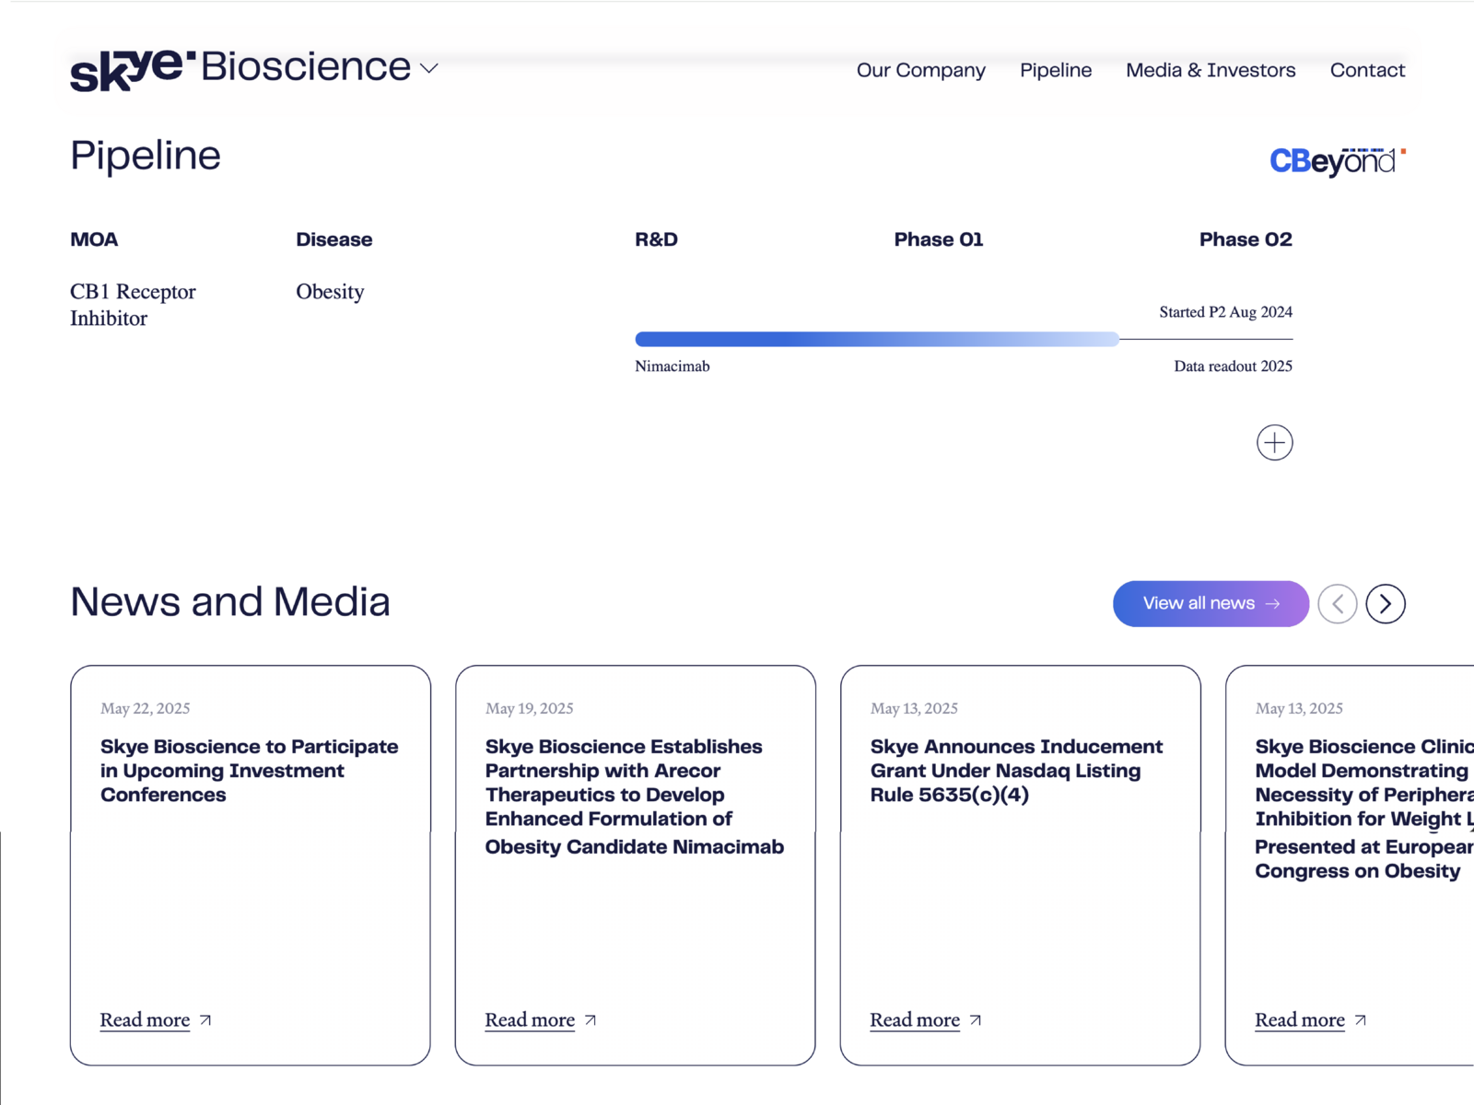Open Media & Investors menu

[x=1211, y=70]
